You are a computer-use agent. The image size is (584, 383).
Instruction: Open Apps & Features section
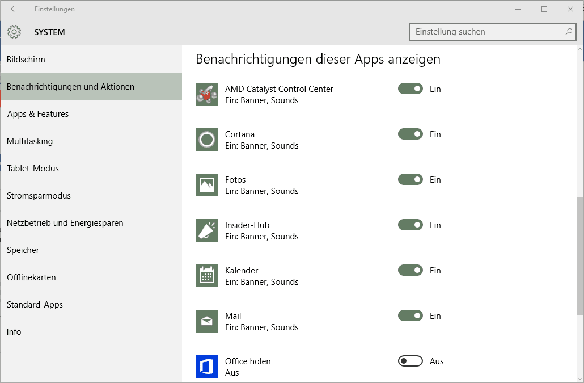click(x=38, y=114)
